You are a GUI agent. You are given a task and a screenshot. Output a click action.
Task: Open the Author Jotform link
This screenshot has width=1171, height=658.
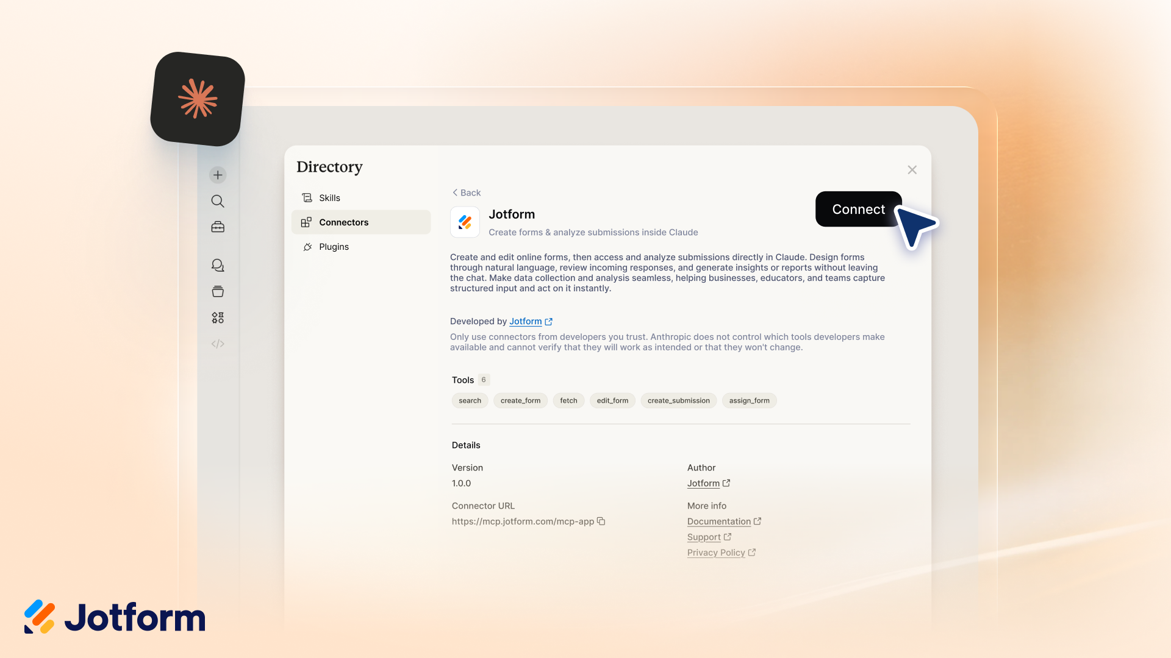[703, 483]
